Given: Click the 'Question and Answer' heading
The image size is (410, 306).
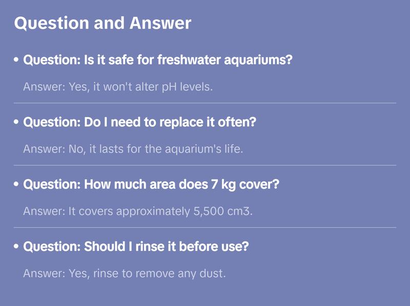Looking at the screenshot, I should pos(102,24).
